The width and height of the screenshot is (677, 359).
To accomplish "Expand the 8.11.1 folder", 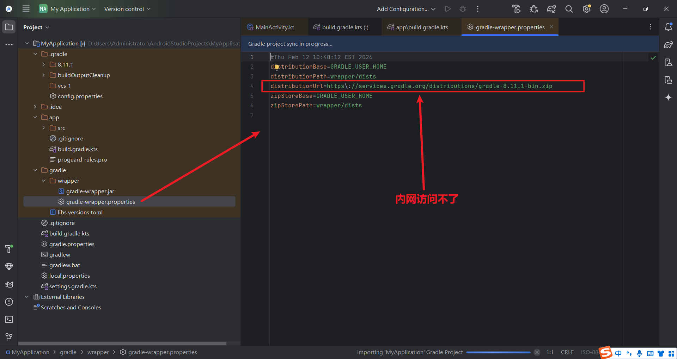I will [x=44, y=64].
